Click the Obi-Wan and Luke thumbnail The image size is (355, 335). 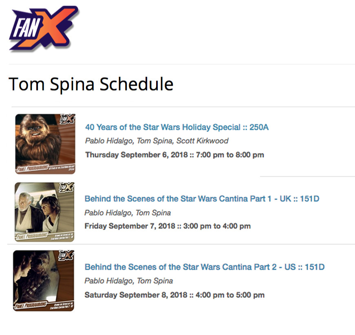pos(44,212)
